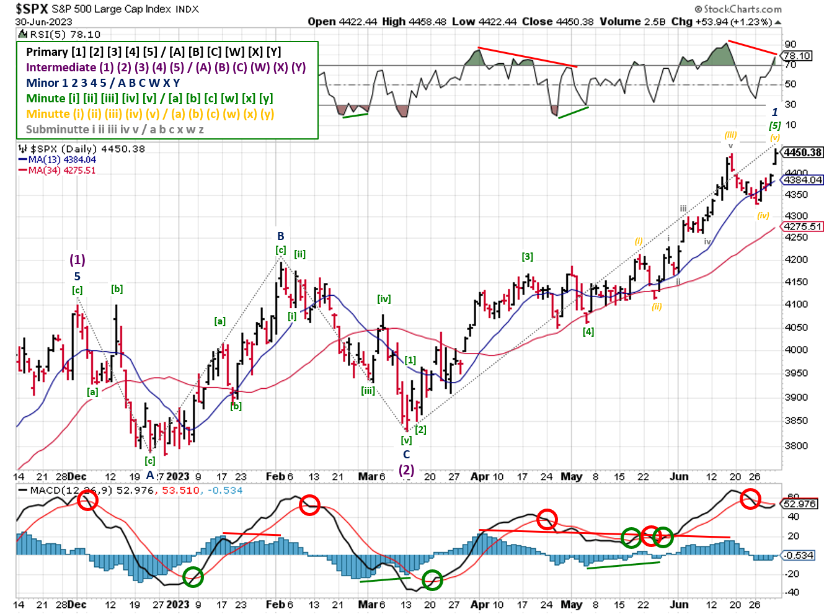
Task: Click the green MACD crossover circle near Mar 20
Action: tap(432, 580)
